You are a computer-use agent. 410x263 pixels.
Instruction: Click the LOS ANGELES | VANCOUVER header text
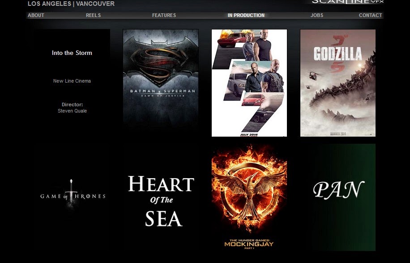(x=71, y=4)
